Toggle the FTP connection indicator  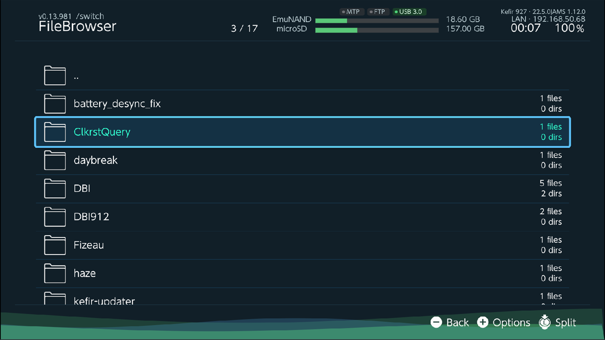click(379, 12)
